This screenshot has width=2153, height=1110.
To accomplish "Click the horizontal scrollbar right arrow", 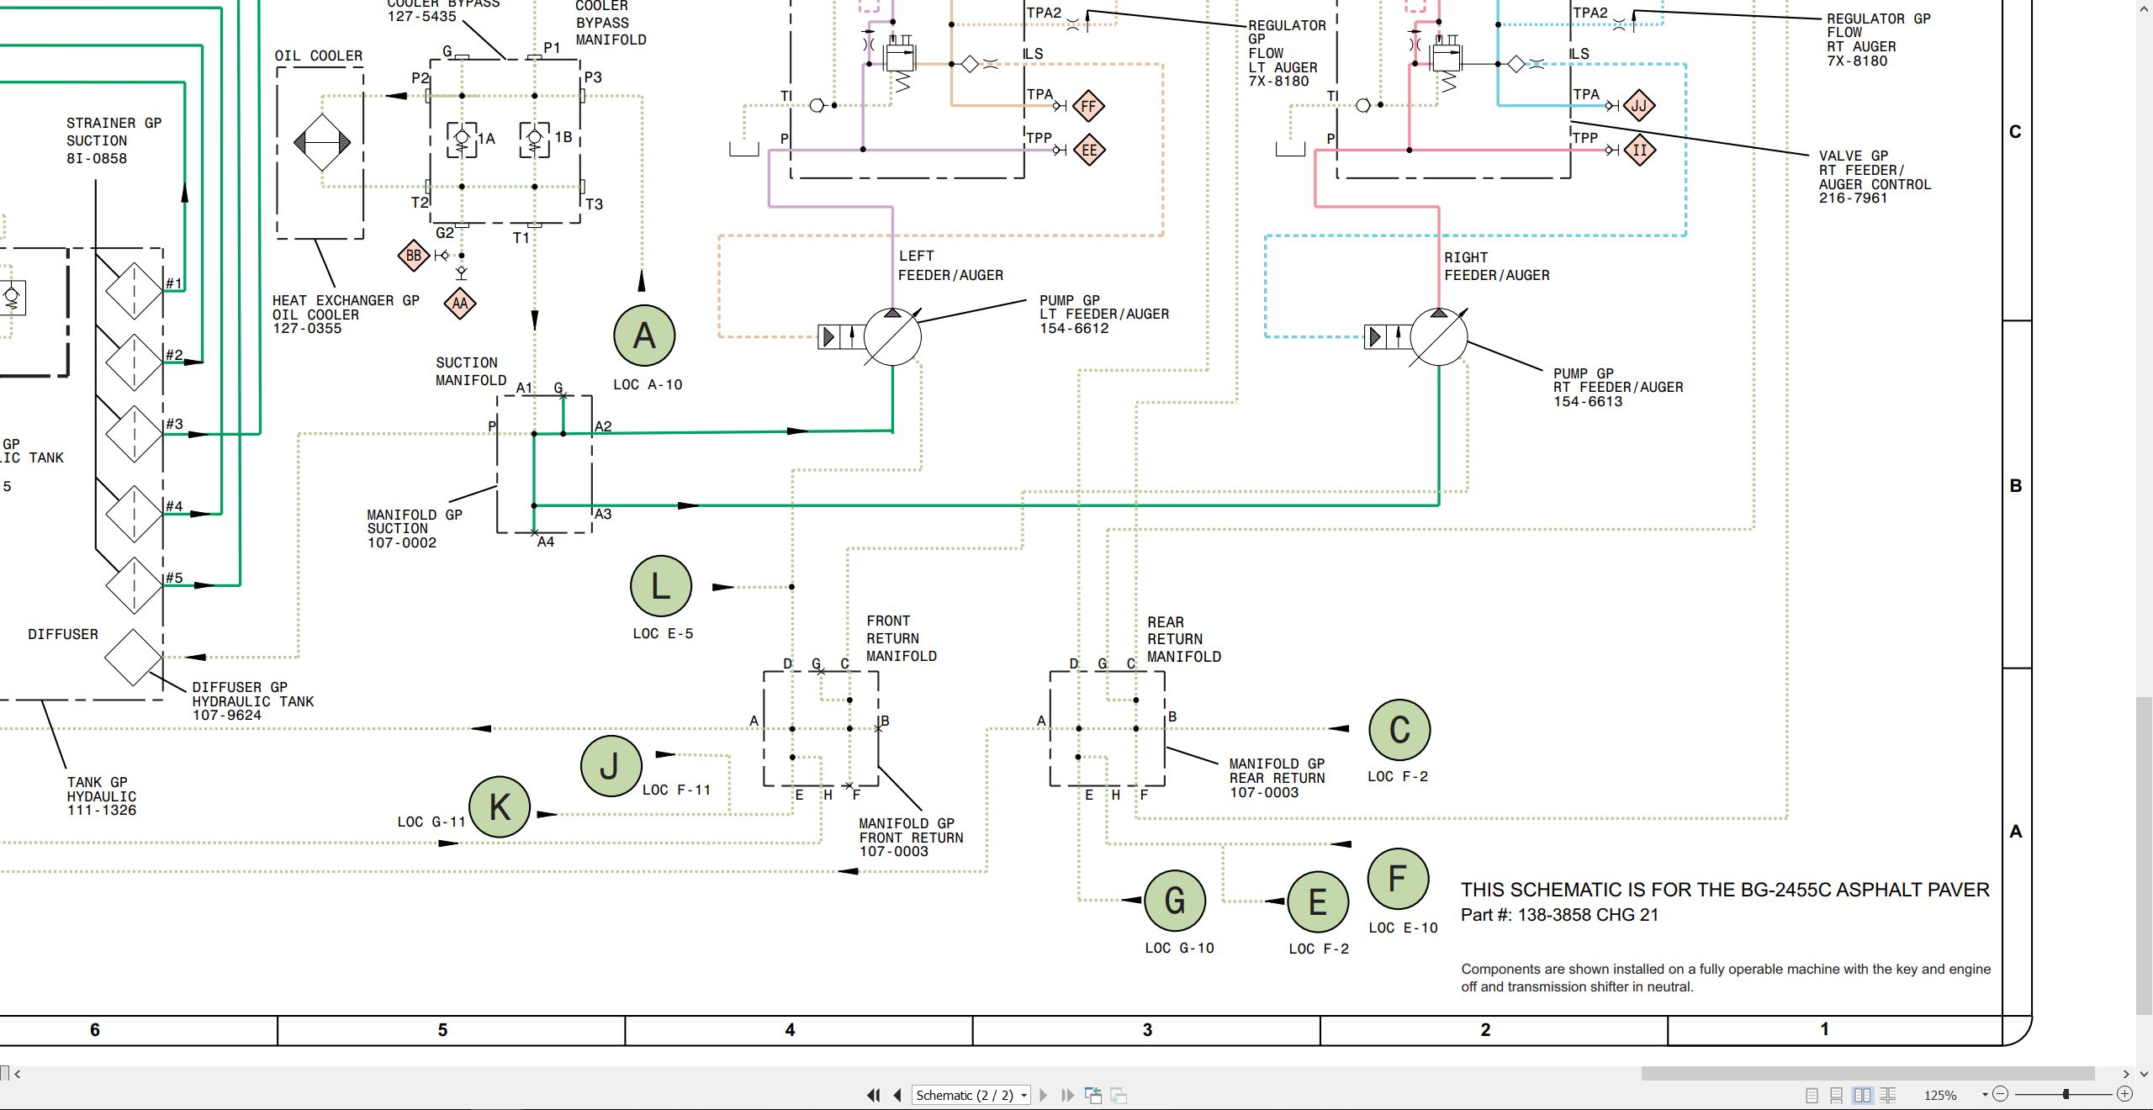I will pyautogui.click(x=2125, y=1074).
